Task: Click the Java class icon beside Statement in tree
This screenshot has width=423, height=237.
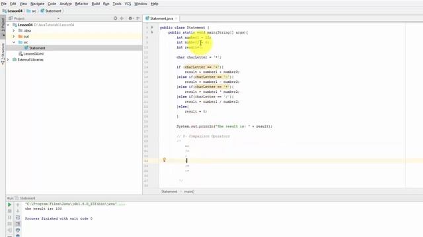Action: pyautogui.click(x=26, y=48)
